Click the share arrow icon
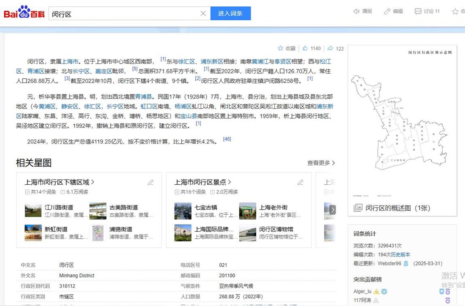The width and height of the screenshot is (465, 306). [x=330, y=49]
